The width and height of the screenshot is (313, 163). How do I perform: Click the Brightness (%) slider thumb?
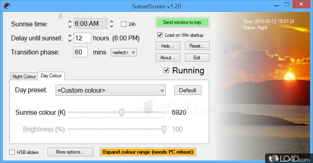164,129
